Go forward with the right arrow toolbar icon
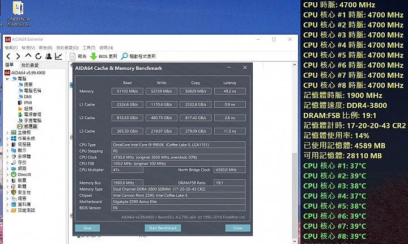The height and width of the screenshot is (244, 408). (18, 56)
